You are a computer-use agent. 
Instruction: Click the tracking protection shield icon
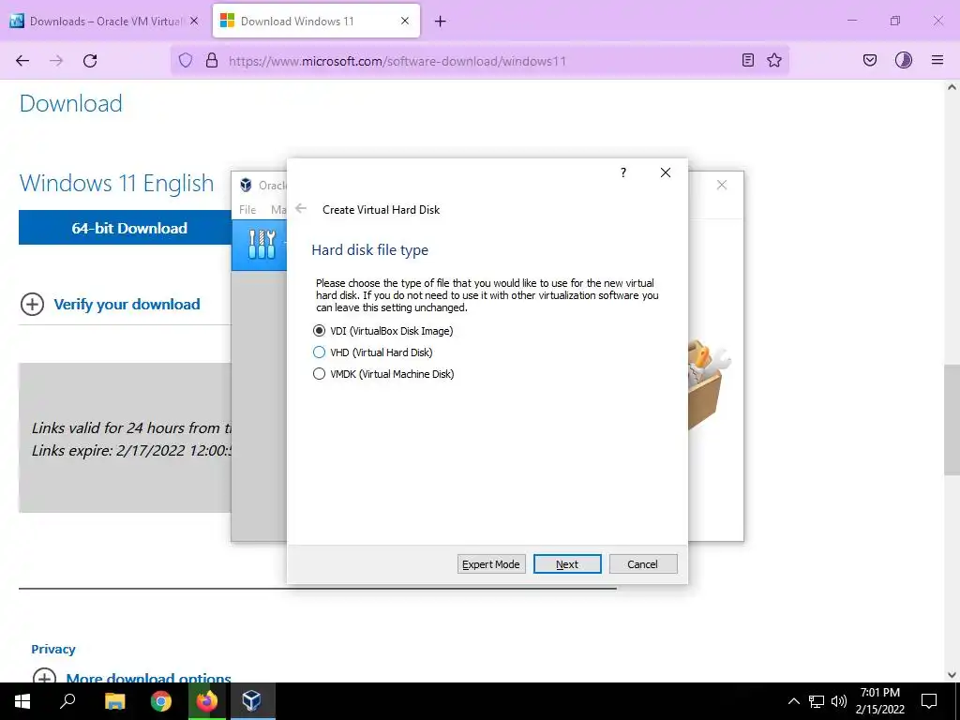point(186,60)
